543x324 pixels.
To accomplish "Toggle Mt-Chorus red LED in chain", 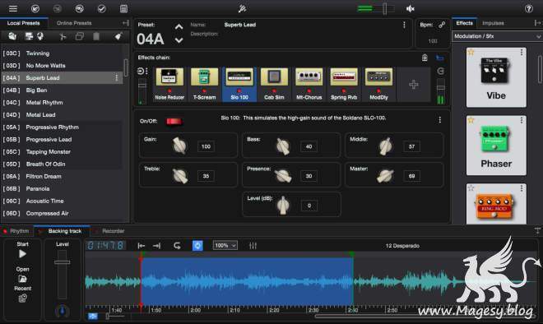I will (309, 91).
